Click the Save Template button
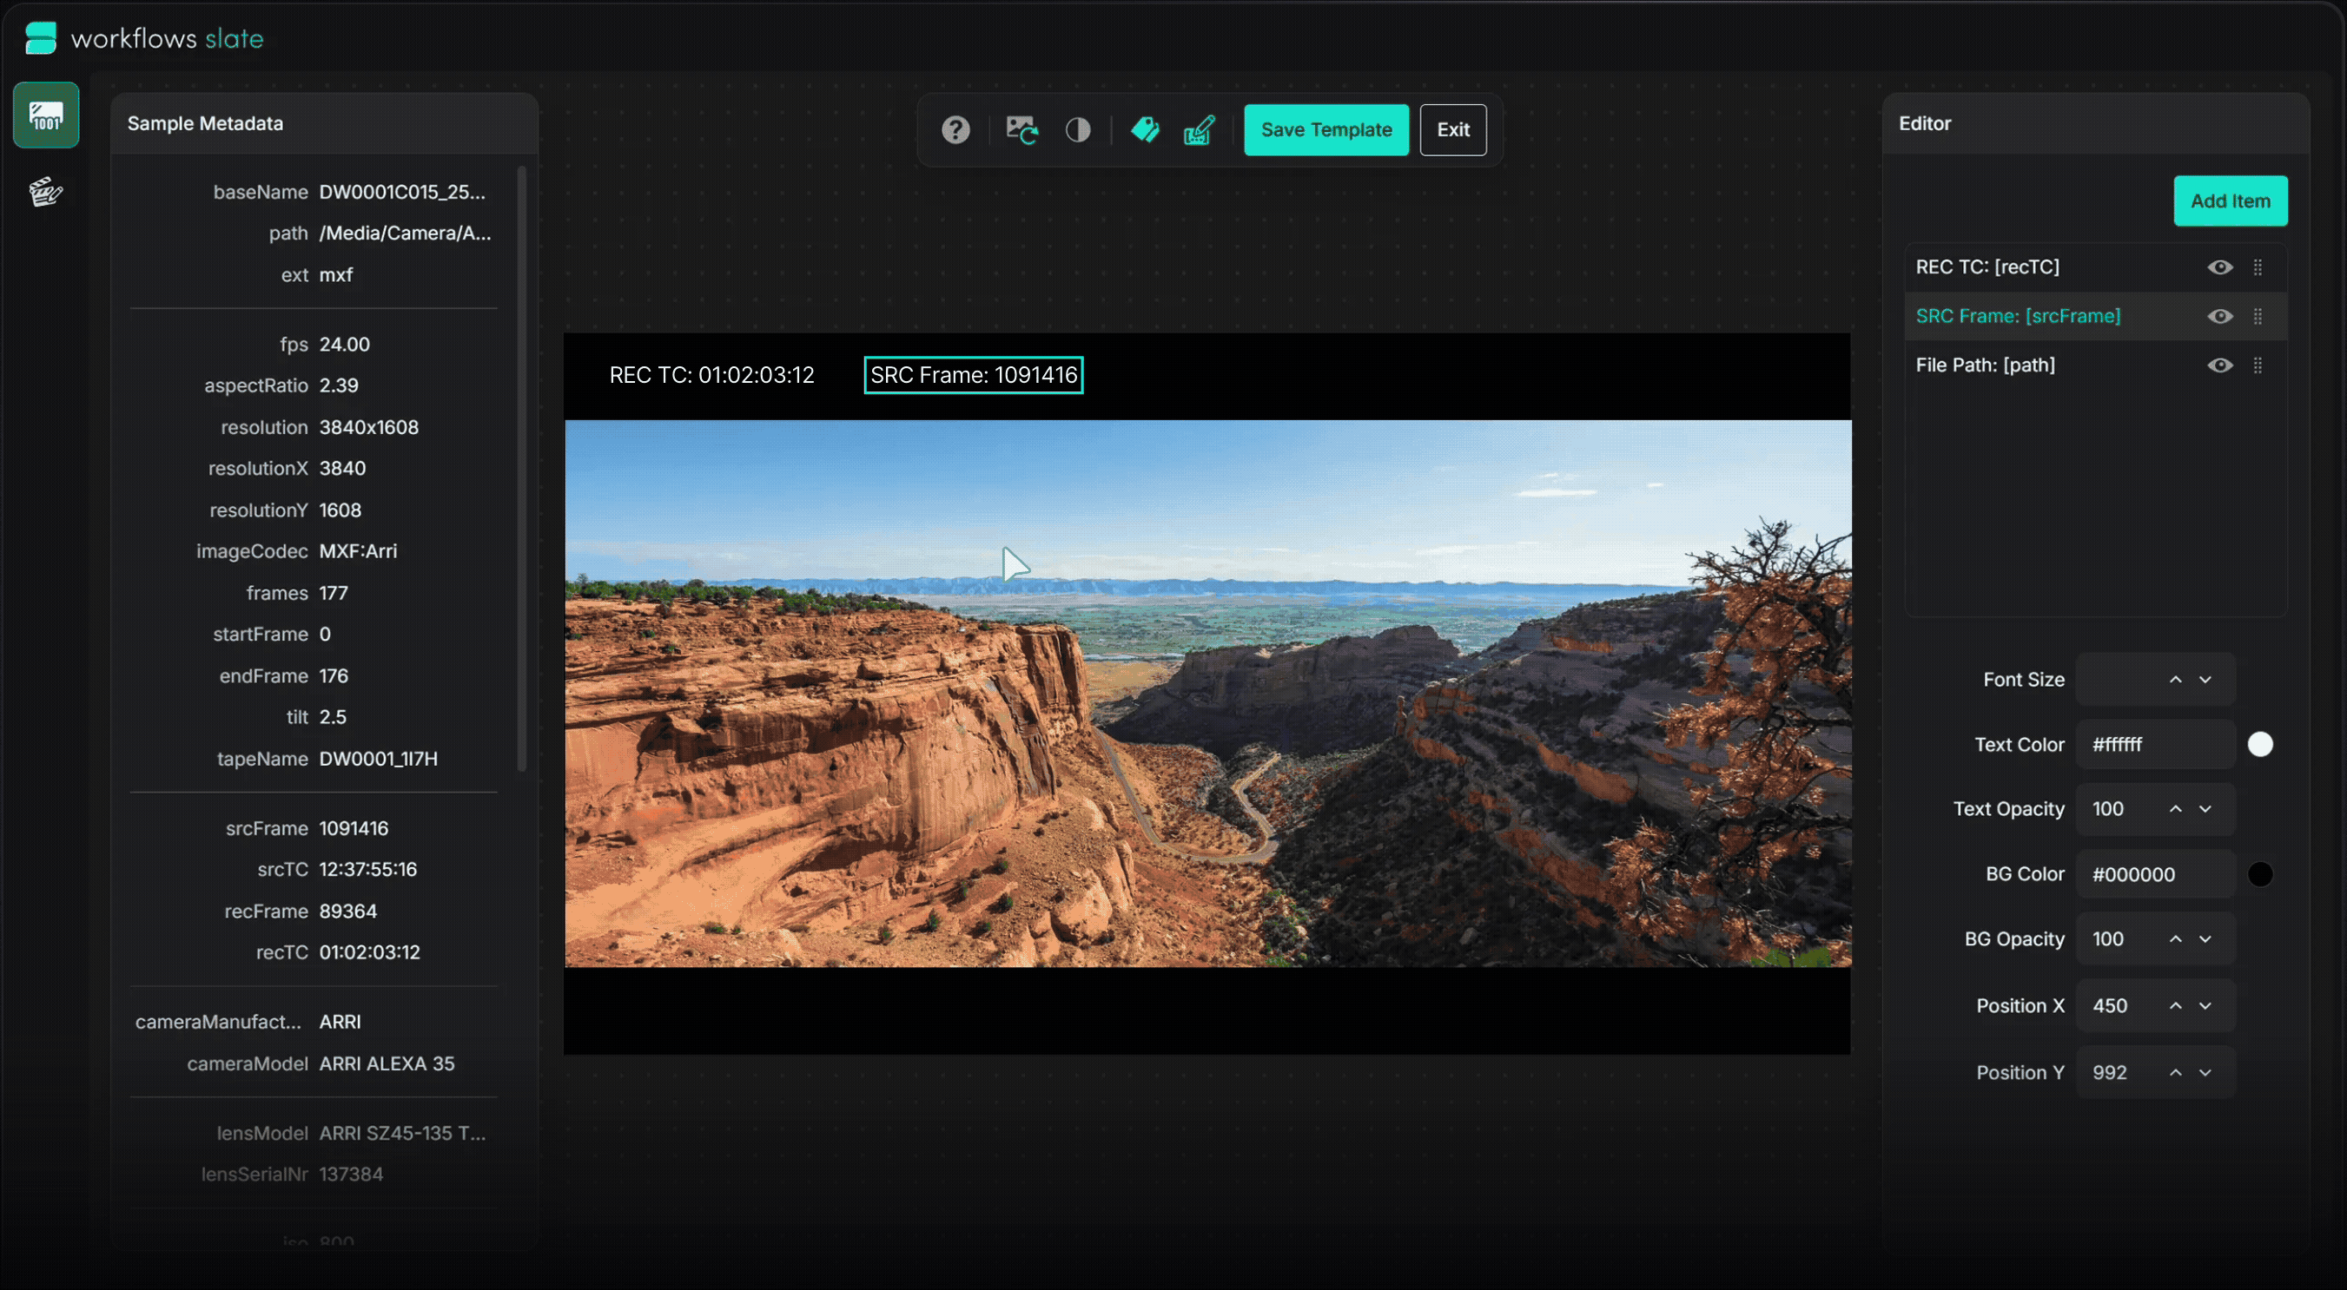Viewport: 2347px width, 1290px height. (x=1326, y=130)
